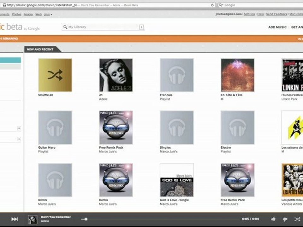This screenshot has width=303, height=227.
Task: Open Free Remix Pack cover beside Guitar Hero
Action: coord(116,127)
